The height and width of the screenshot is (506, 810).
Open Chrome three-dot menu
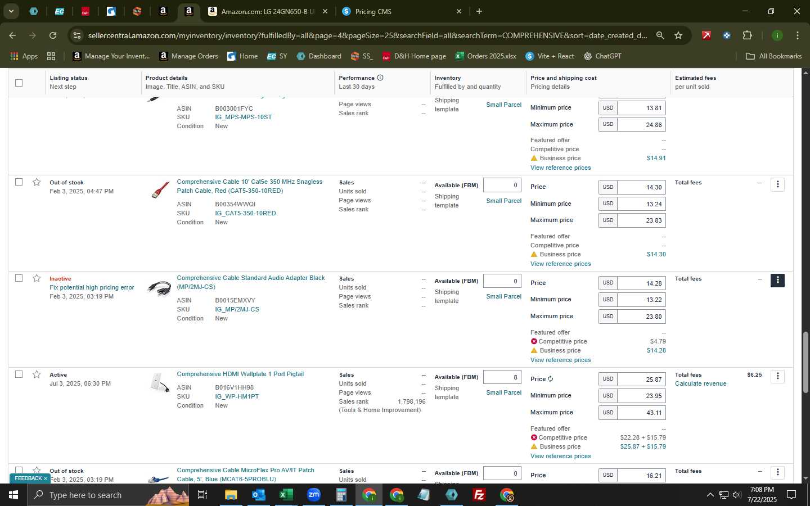[x=798, y=35]
